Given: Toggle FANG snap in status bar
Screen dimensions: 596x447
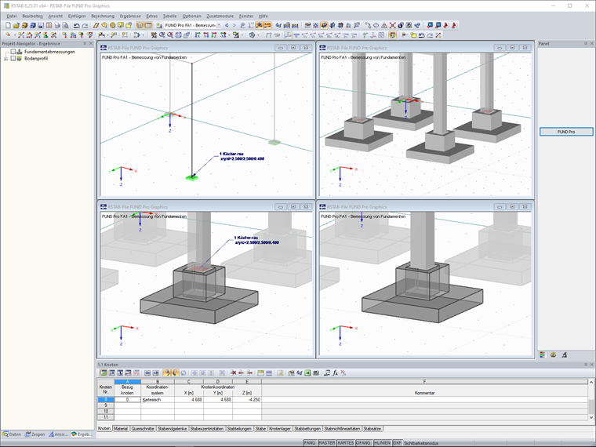Looking at the screenshot, I should pos(310,443).
